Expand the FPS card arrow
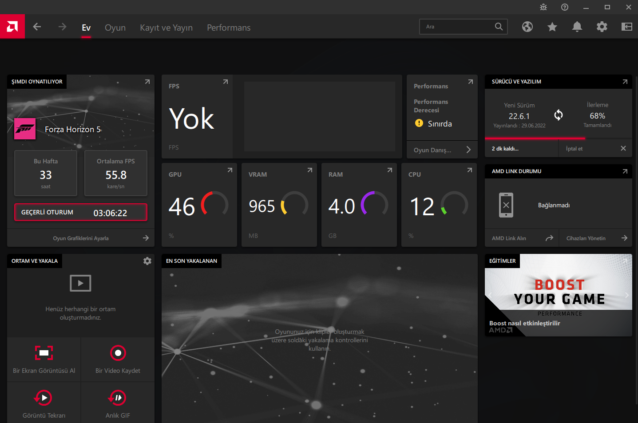Viewport: 638px width, 423px height. pos(226,82)
